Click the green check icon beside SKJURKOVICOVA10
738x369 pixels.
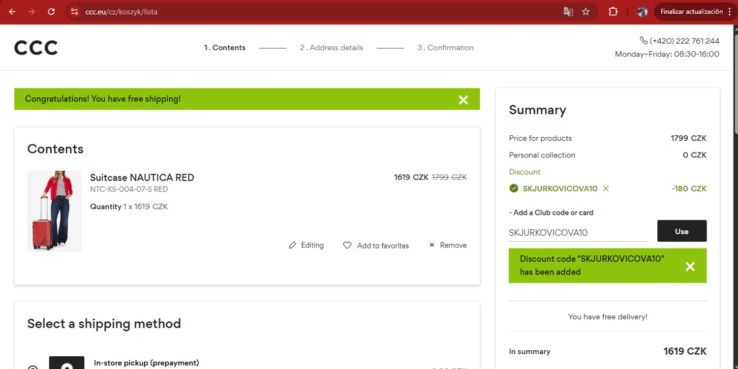point(514,188)
